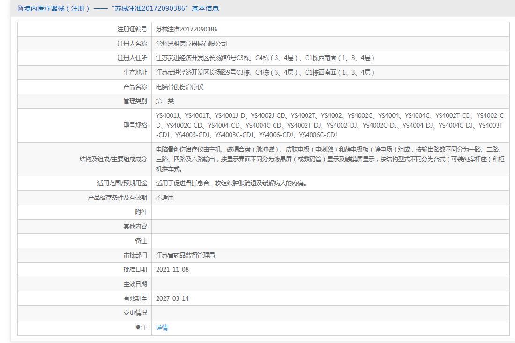515x343 pixels.
Task: Click the 批准日期 row label
Action: tap(135, 269)
